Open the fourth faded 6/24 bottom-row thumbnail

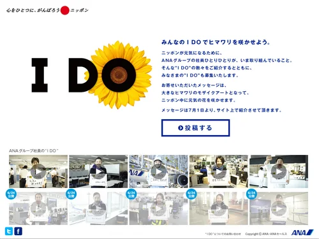pos(219,208)
